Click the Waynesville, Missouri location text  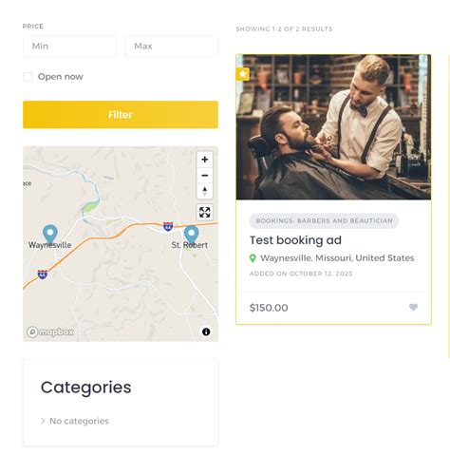(x=337, y=258)
